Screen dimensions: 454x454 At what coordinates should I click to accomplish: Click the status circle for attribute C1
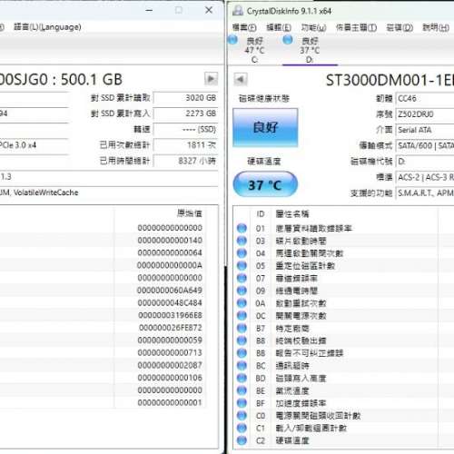tap(242, 428)
